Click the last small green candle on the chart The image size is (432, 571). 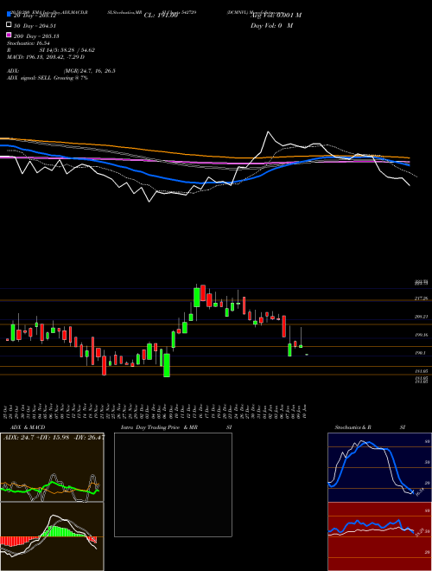point(307,355)
